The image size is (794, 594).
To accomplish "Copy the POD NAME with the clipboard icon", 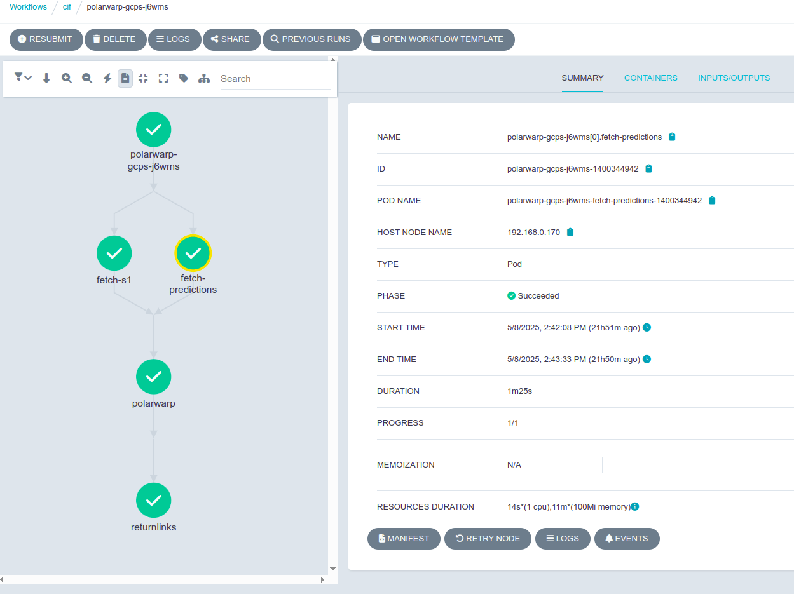I will pos(711,200).
